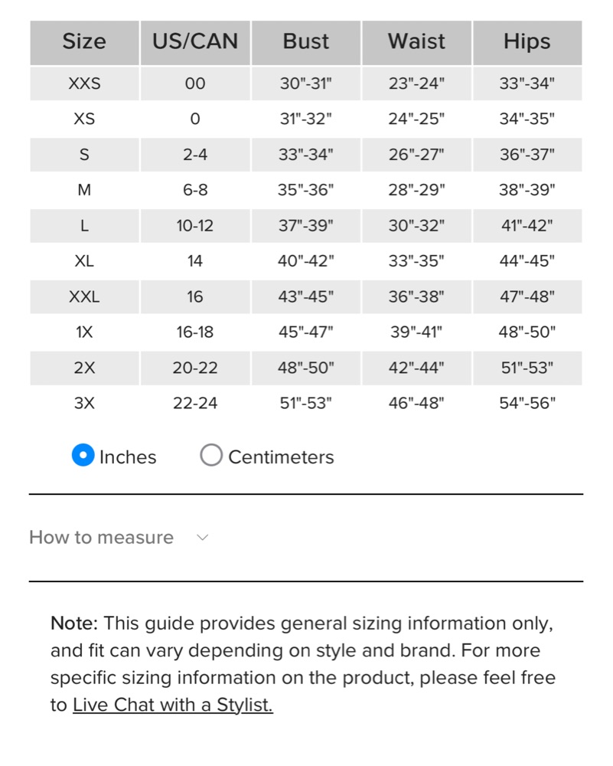Click the 1X size row label
The width and height of the screenshot is (613, 766).
pyautogui.click(x=84, y=332)
